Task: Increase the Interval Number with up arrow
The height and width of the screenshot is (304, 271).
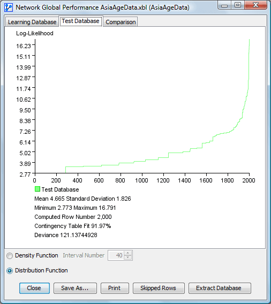Action: click(127, 253)
